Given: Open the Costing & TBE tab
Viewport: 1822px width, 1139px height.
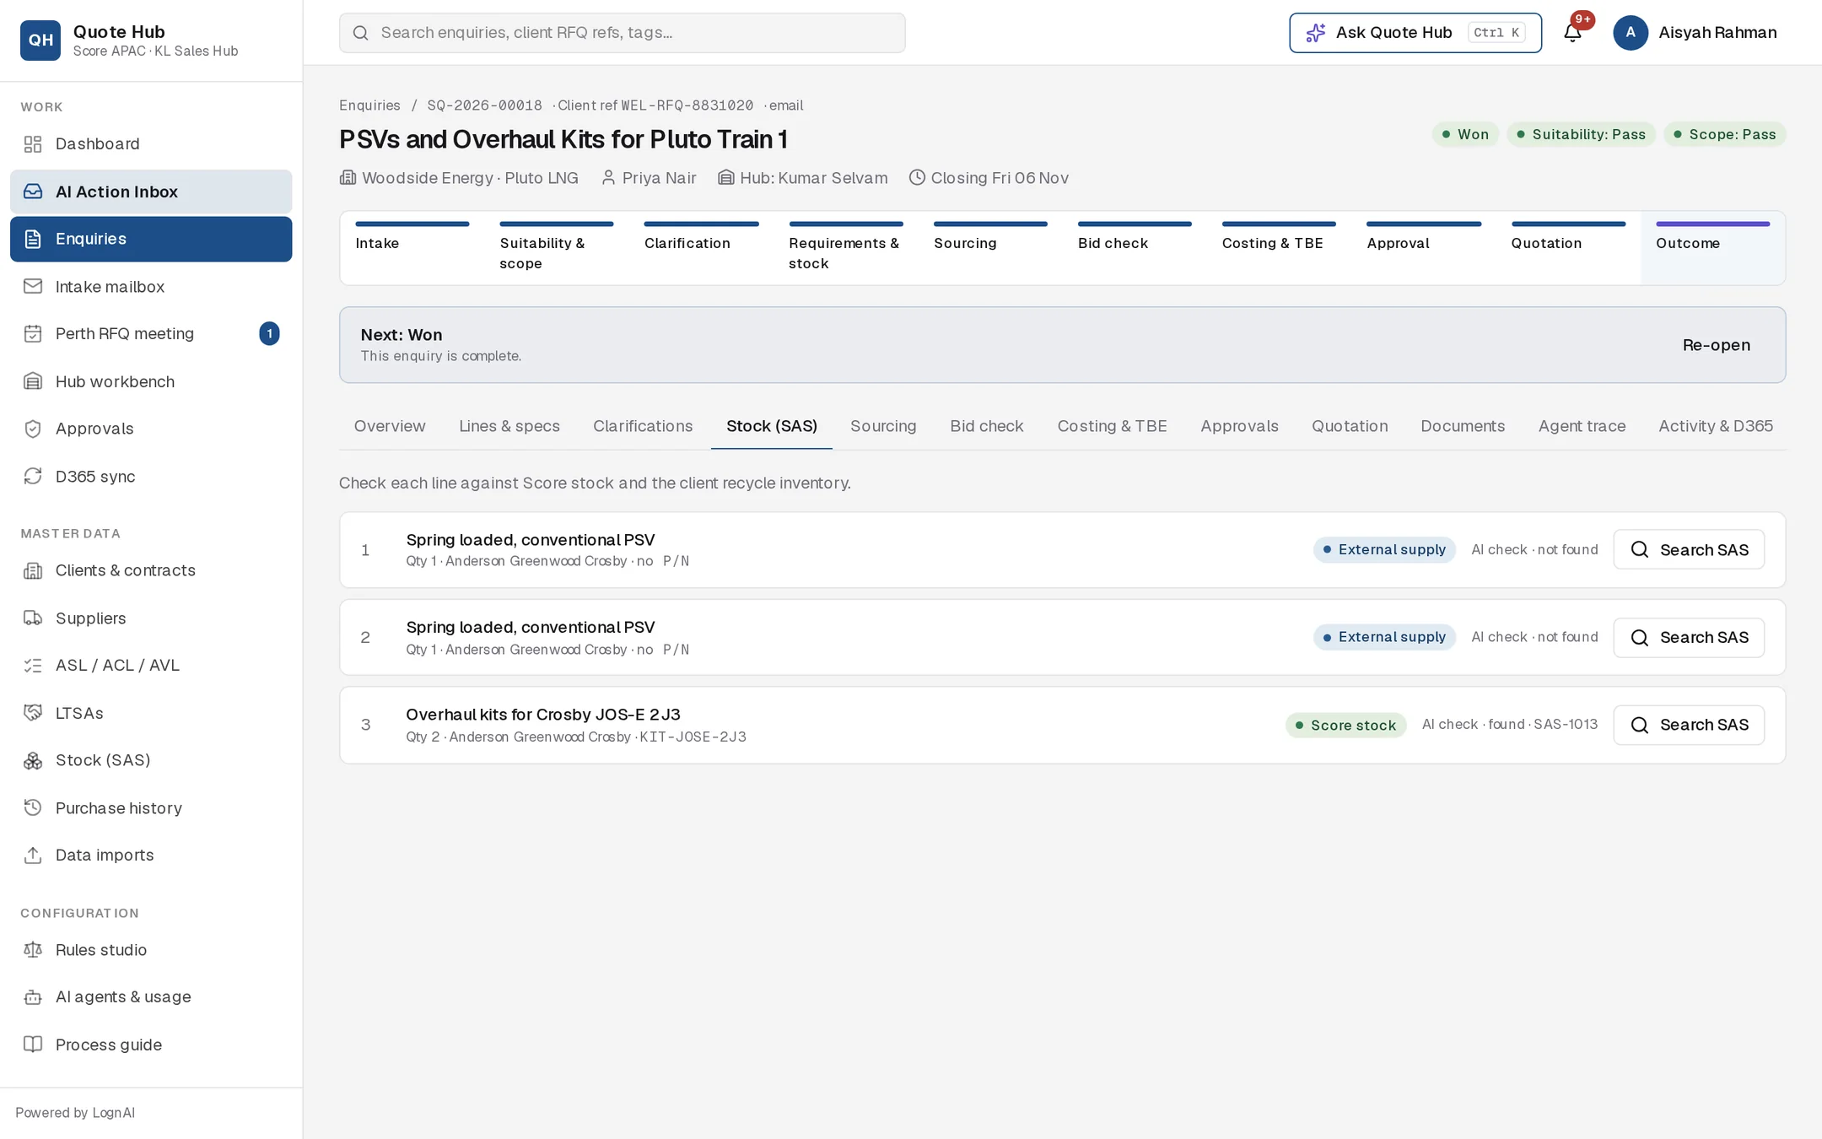Looking at the screenshot, I should 1112,426.
